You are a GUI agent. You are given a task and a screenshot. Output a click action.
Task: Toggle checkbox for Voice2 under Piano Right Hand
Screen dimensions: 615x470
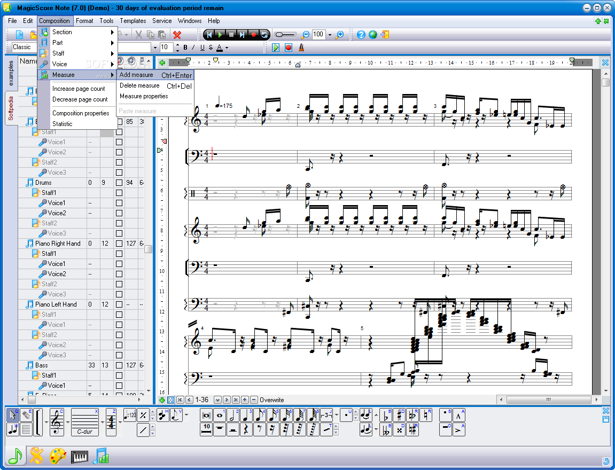119,274
